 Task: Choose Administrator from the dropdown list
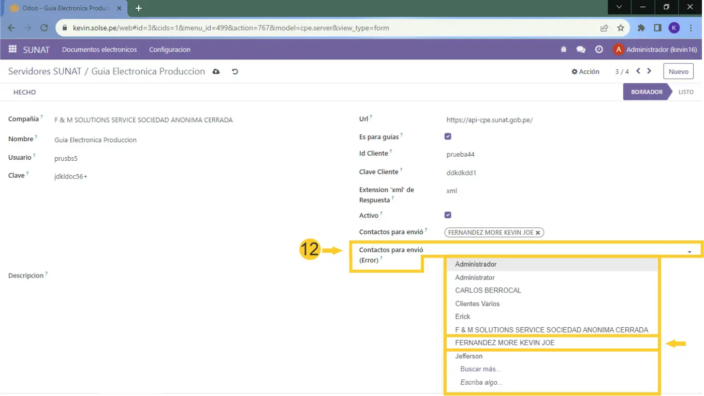(x=552, y=278)
